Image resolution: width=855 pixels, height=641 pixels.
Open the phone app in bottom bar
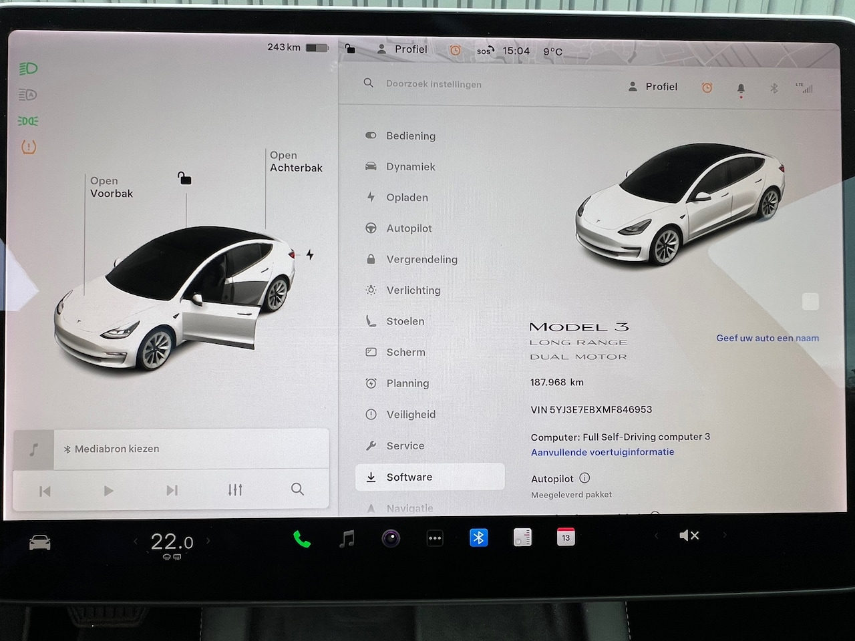302,539
